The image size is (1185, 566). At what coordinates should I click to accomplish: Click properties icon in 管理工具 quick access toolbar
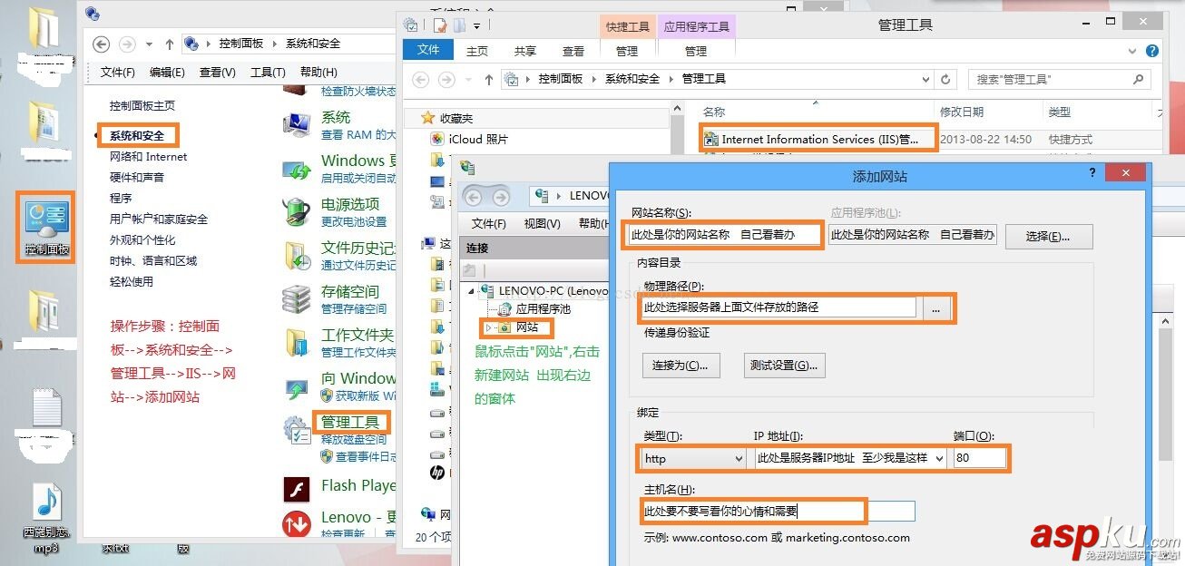[441, 24]
